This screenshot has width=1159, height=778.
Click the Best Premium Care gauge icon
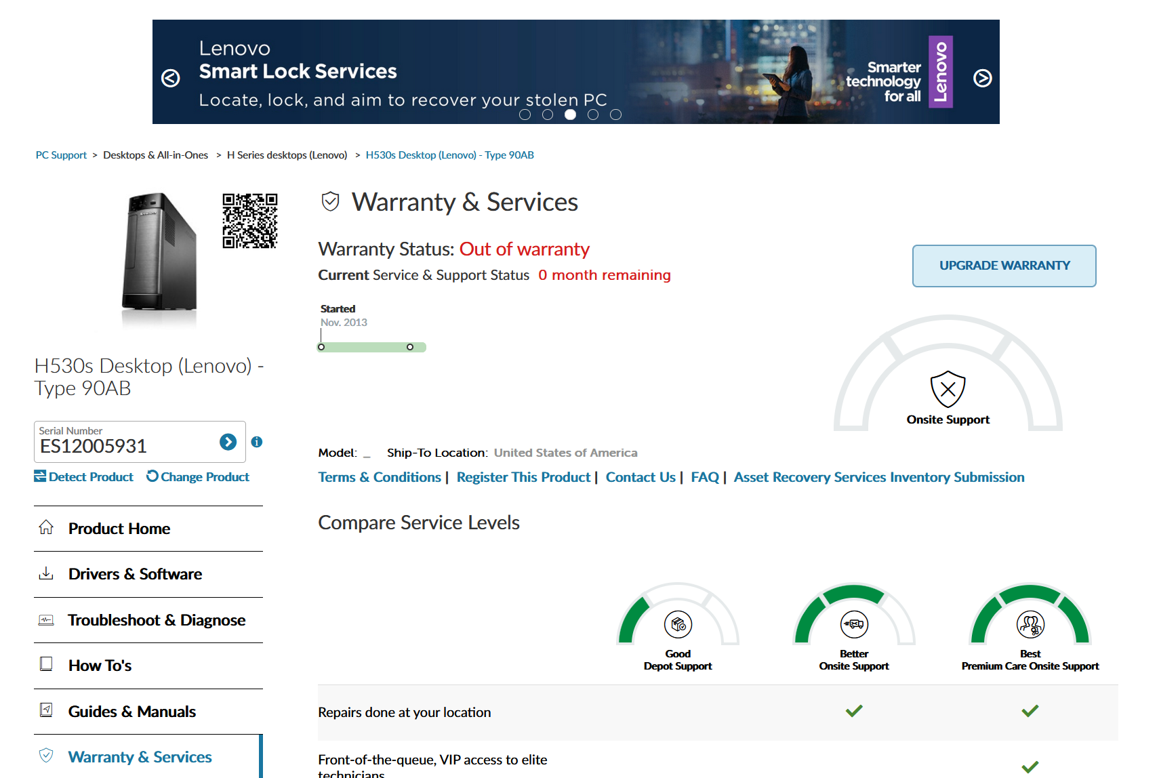1030,624
